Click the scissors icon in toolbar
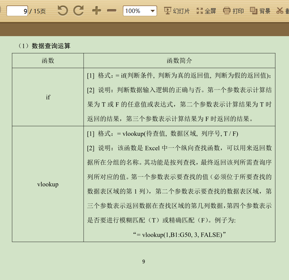The width and height of the screenshot is (289, 280). 280,11
